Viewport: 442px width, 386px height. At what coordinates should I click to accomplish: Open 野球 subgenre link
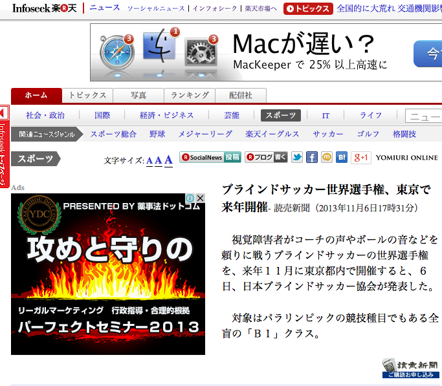157,134
